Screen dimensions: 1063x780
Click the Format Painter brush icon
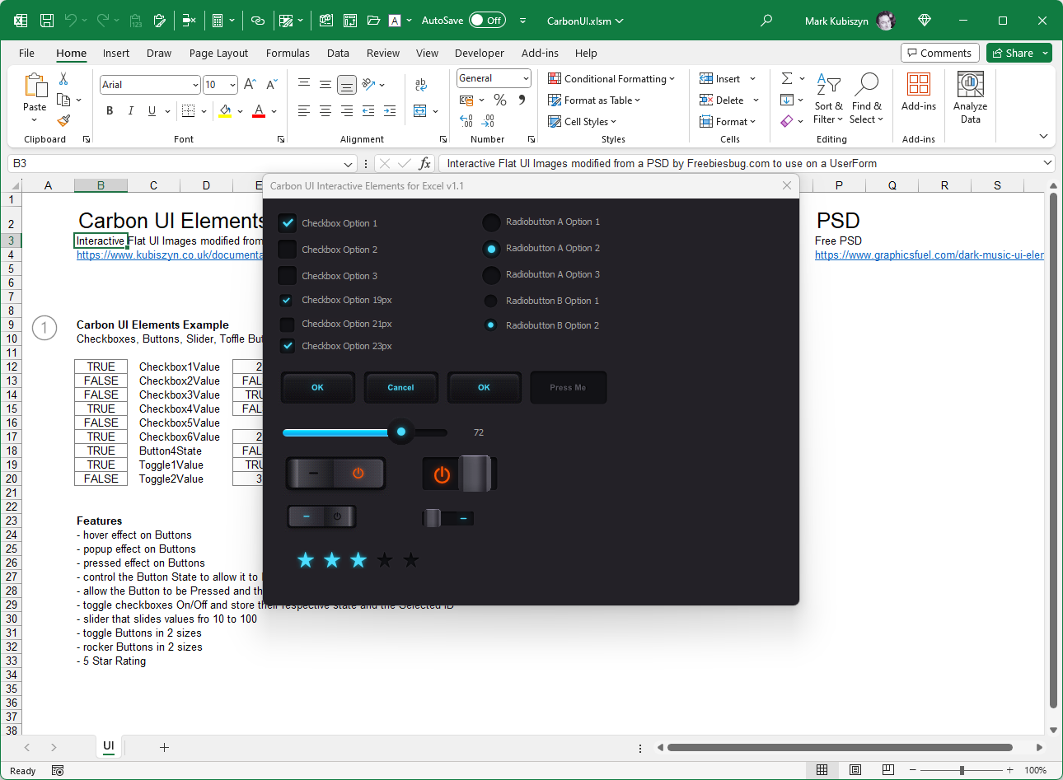tap(63, 121)
